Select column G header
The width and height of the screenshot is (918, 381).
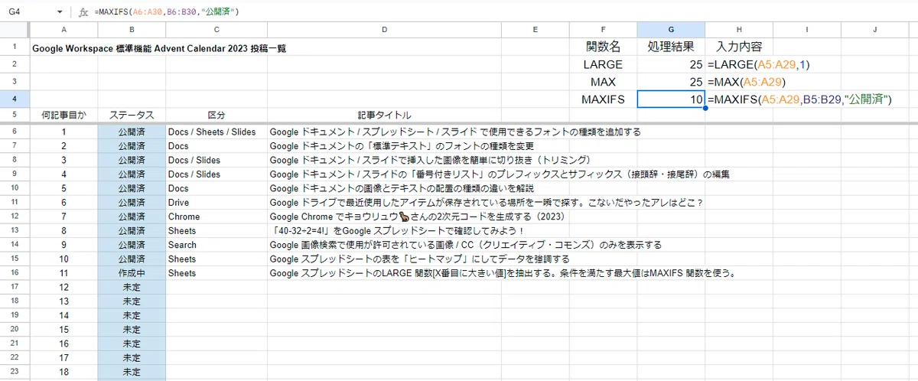(x=671, y=30)
